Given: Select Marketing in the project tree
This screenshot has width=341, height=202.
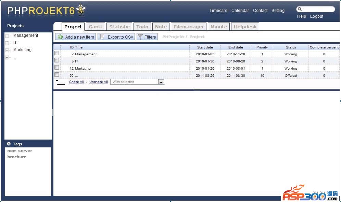Looking at the screenshot, I should (22, 50).
